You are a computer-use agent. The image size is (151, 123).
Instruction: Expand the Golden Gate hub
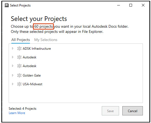point(13,75)
